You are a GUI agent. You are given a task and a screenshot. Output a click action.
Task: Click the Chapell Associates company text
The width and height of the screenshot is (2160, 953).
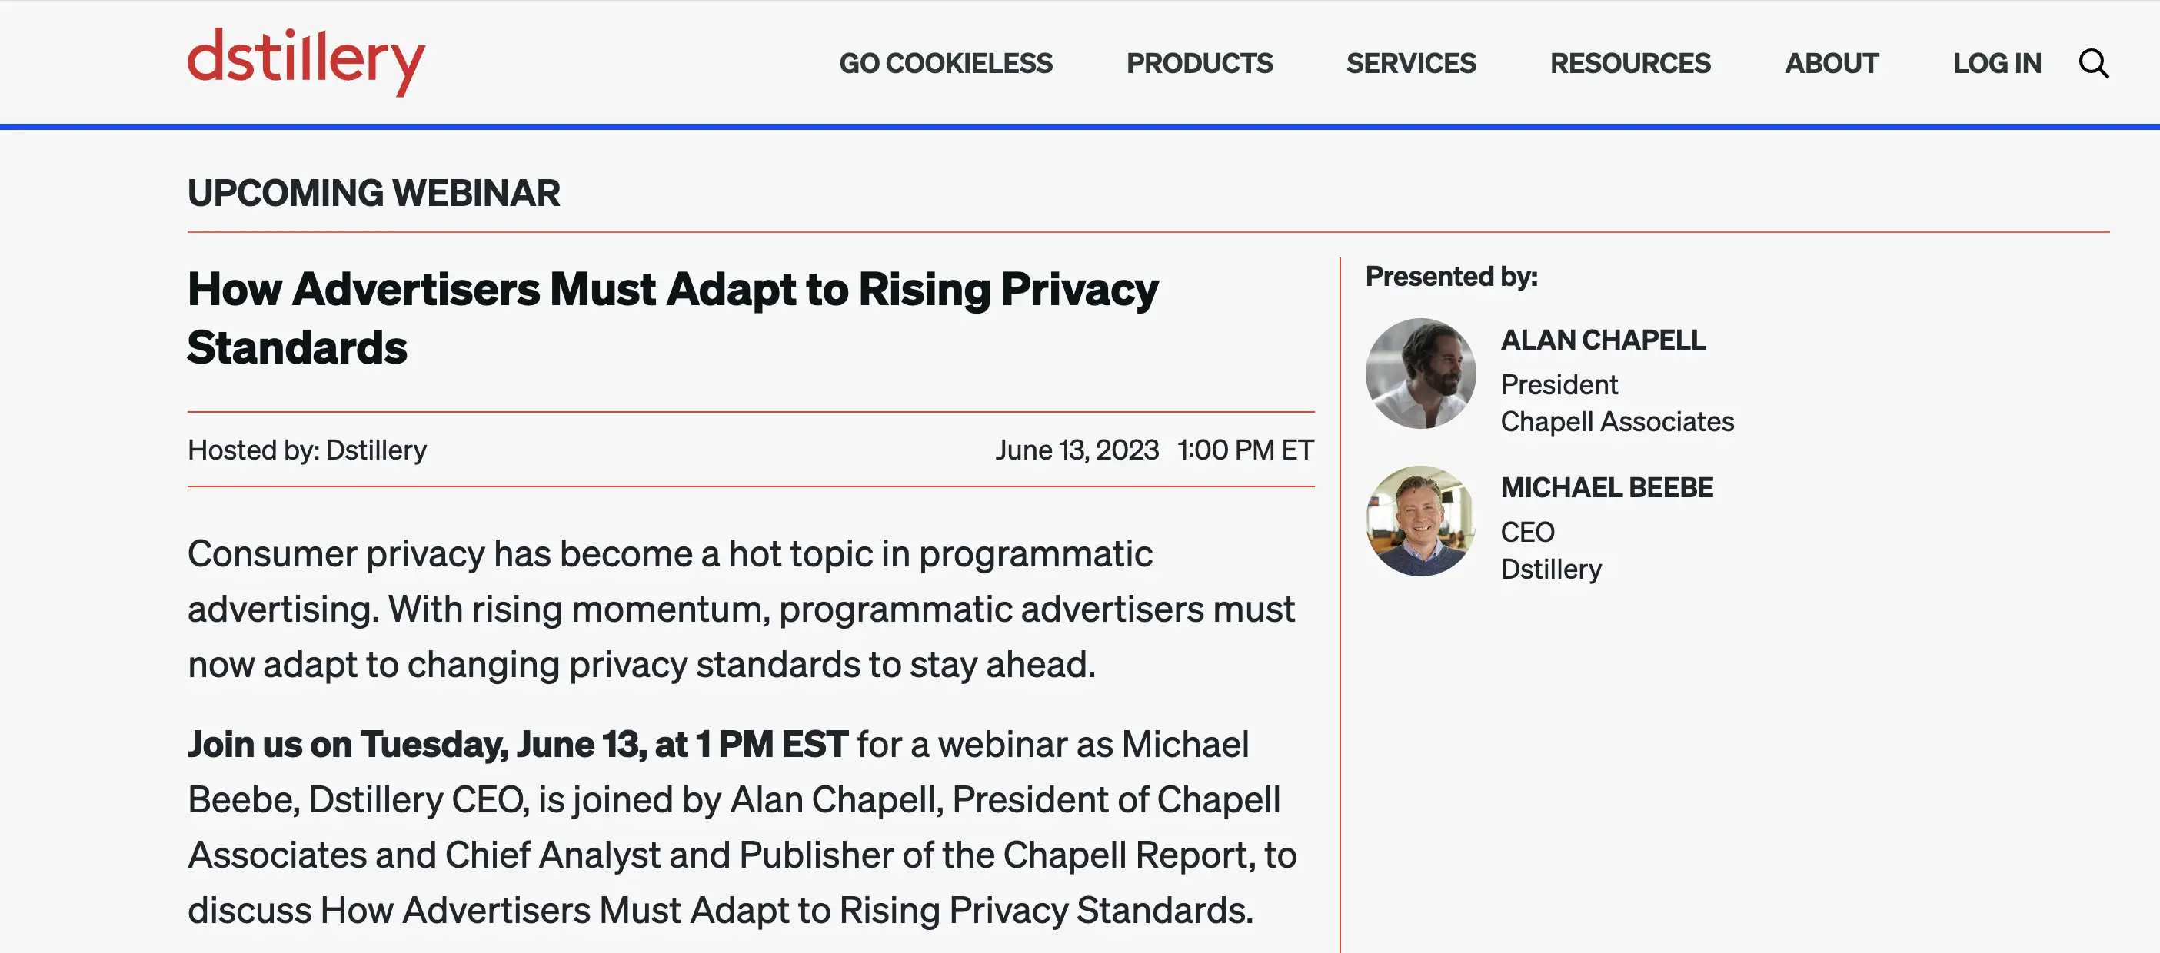pyautogui.click(x=1616, y=422)
